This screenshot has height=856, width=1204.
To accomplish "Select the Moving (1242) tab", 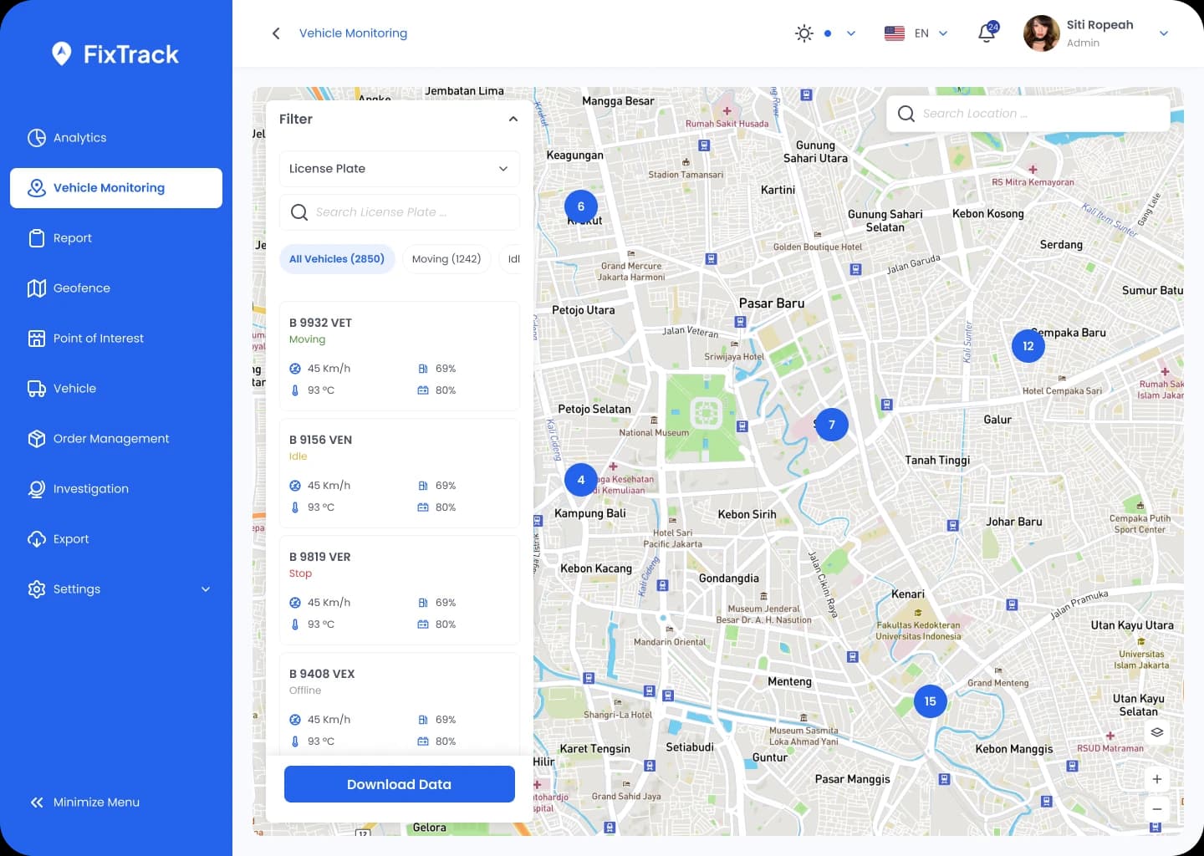I will 446,259.
